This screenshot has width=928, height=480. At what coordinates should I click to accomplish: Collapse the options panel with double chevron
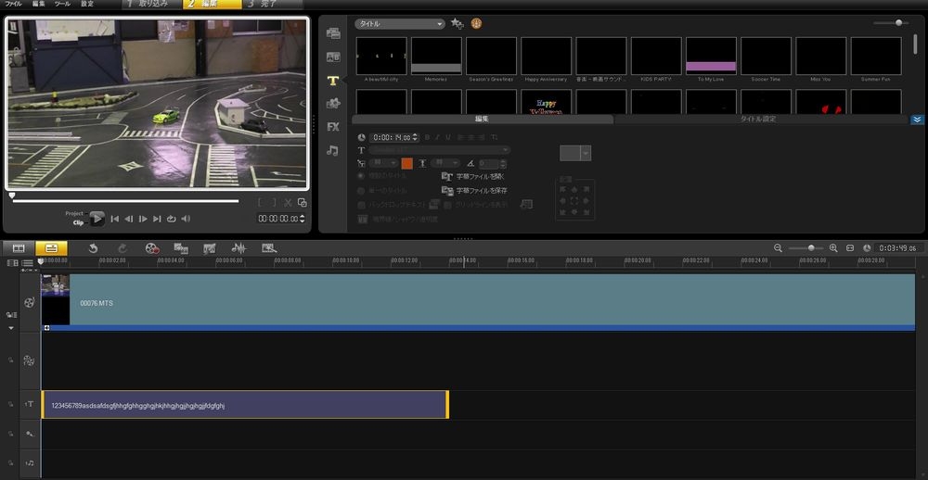(917, 120)
